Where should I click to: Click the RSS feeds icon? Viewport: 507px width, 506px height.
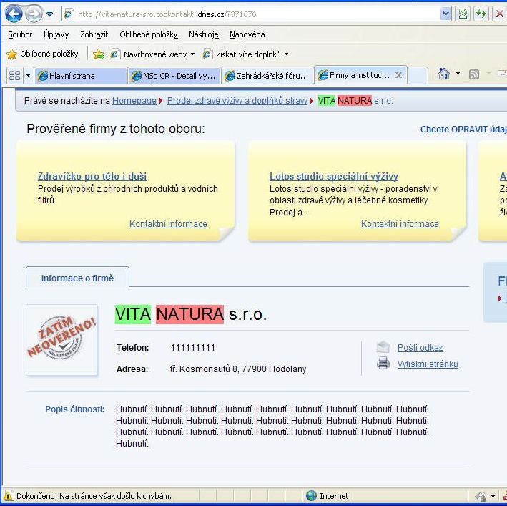(473, 74)
